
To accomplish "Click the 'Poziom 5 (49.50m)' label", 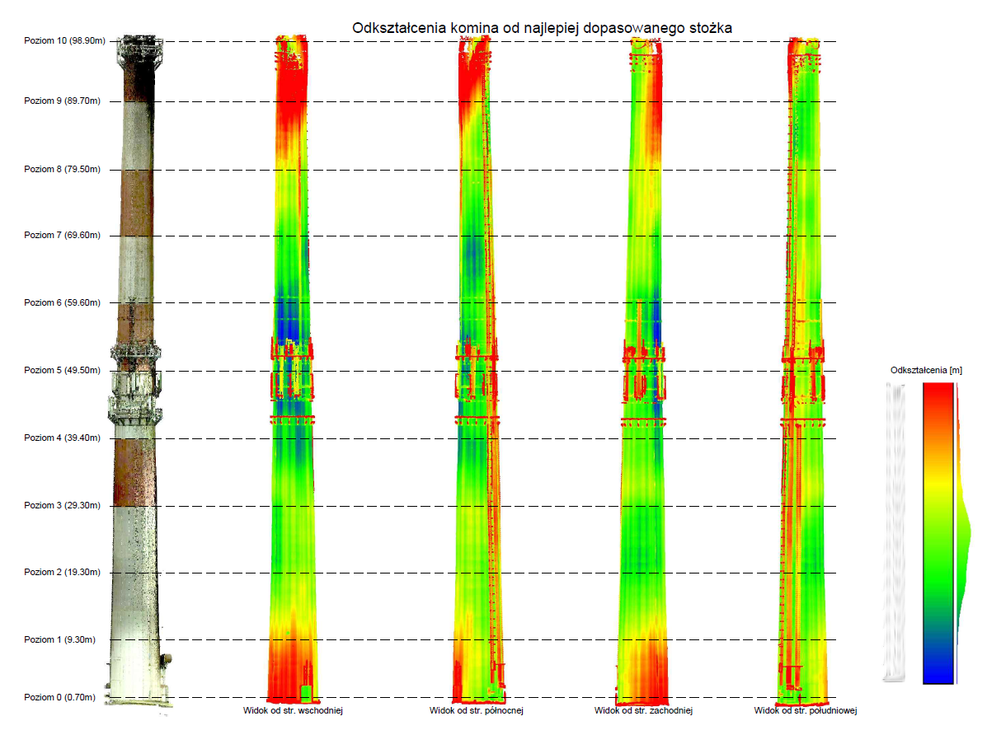I will [63, 370].
